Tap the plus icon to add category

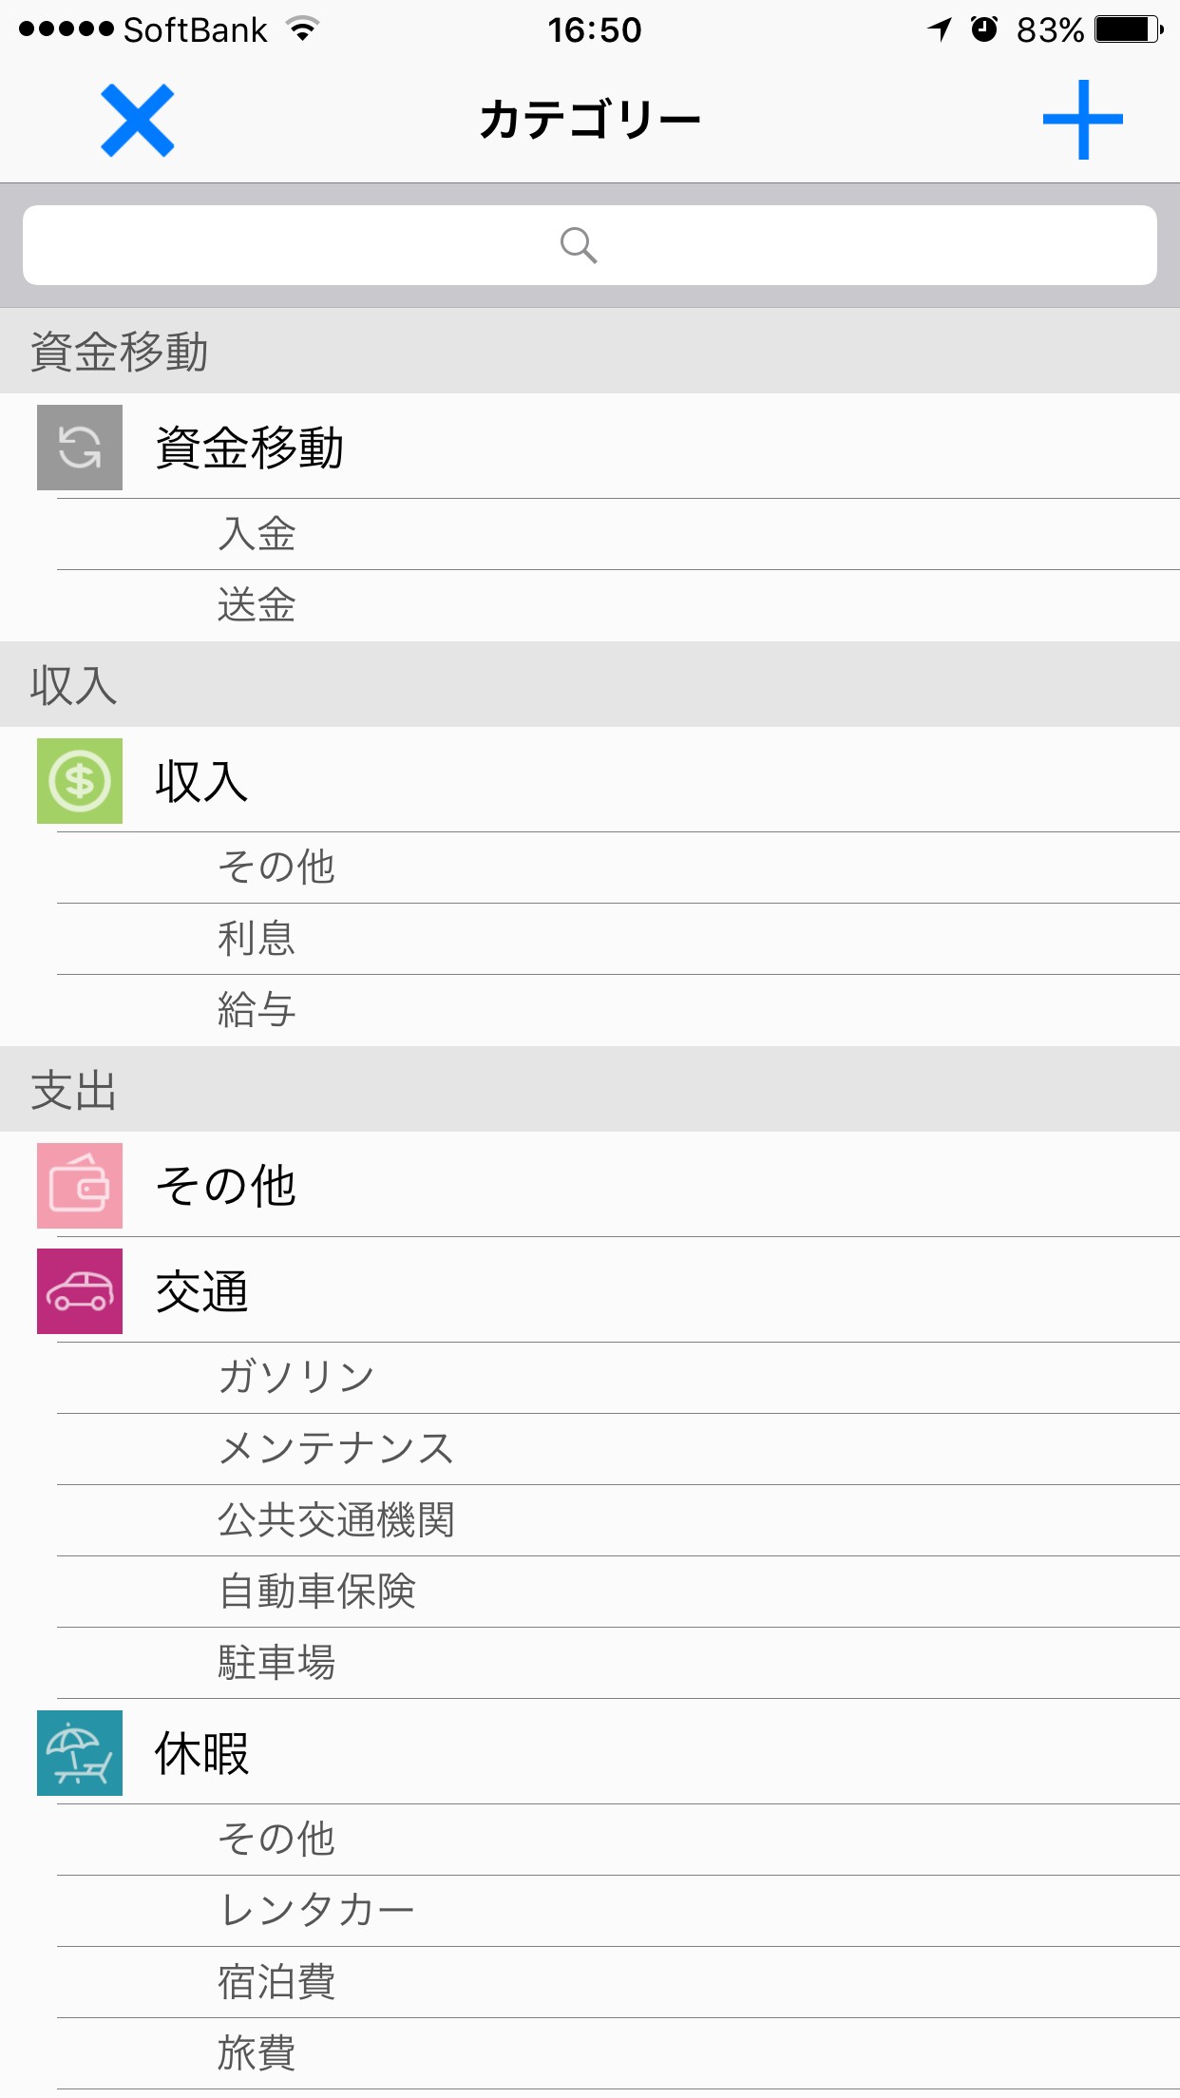[x=1082, y=121]
